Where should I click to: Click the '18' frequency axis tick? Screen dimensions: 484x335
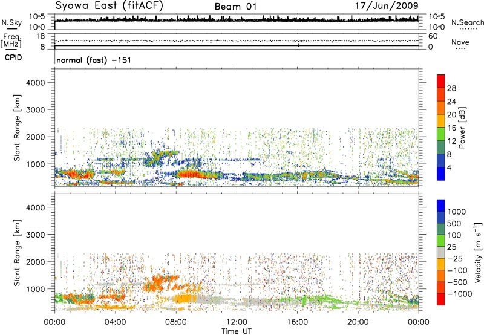point(41,36)
